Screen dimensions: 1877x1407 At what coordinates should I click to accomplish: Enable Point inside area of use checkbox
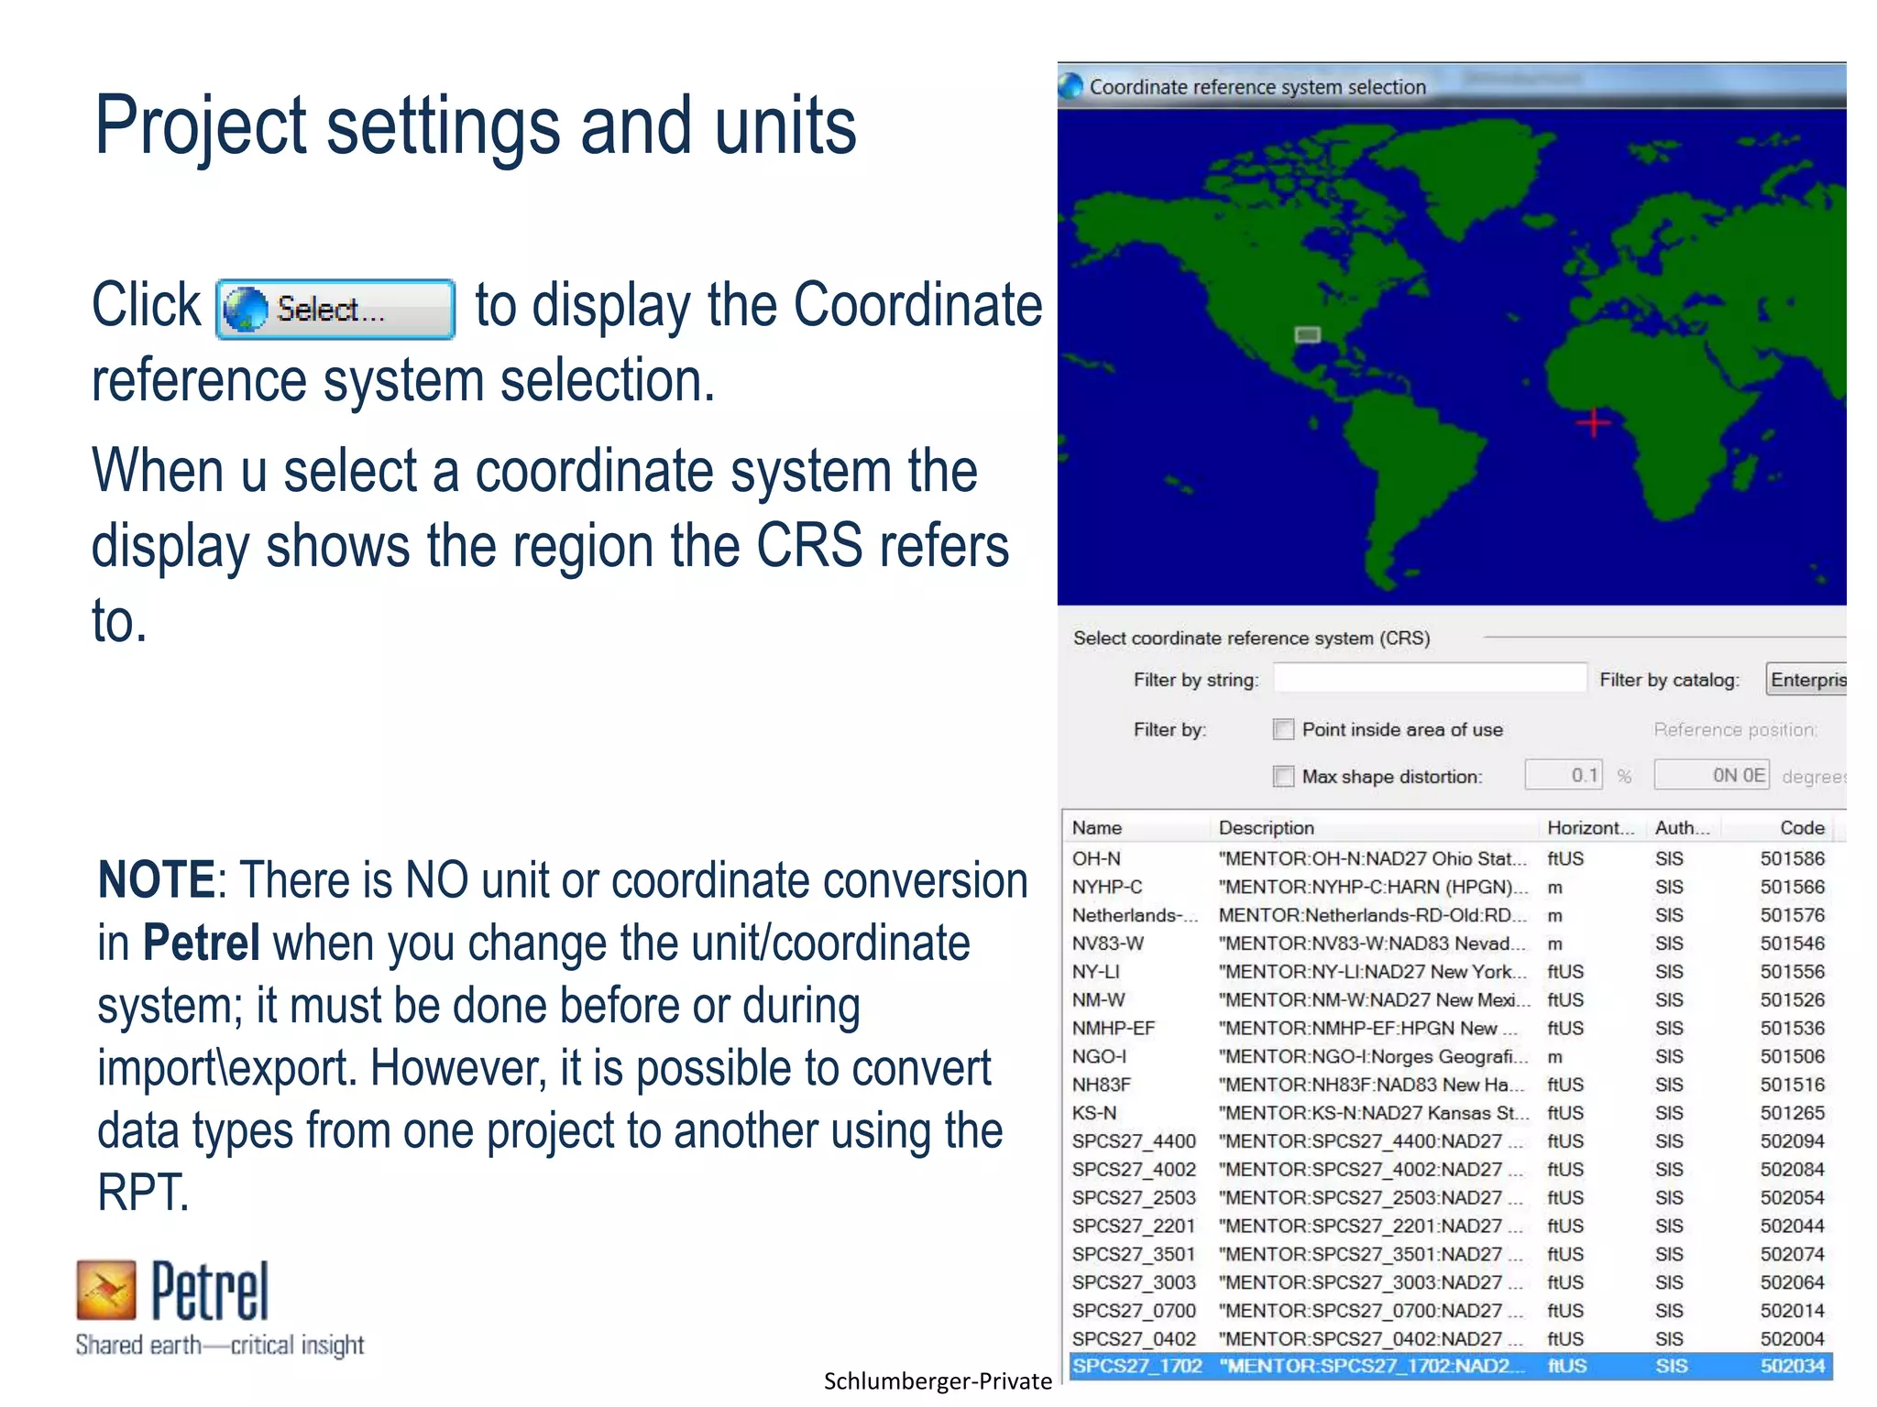click(x=1283, y=729)
